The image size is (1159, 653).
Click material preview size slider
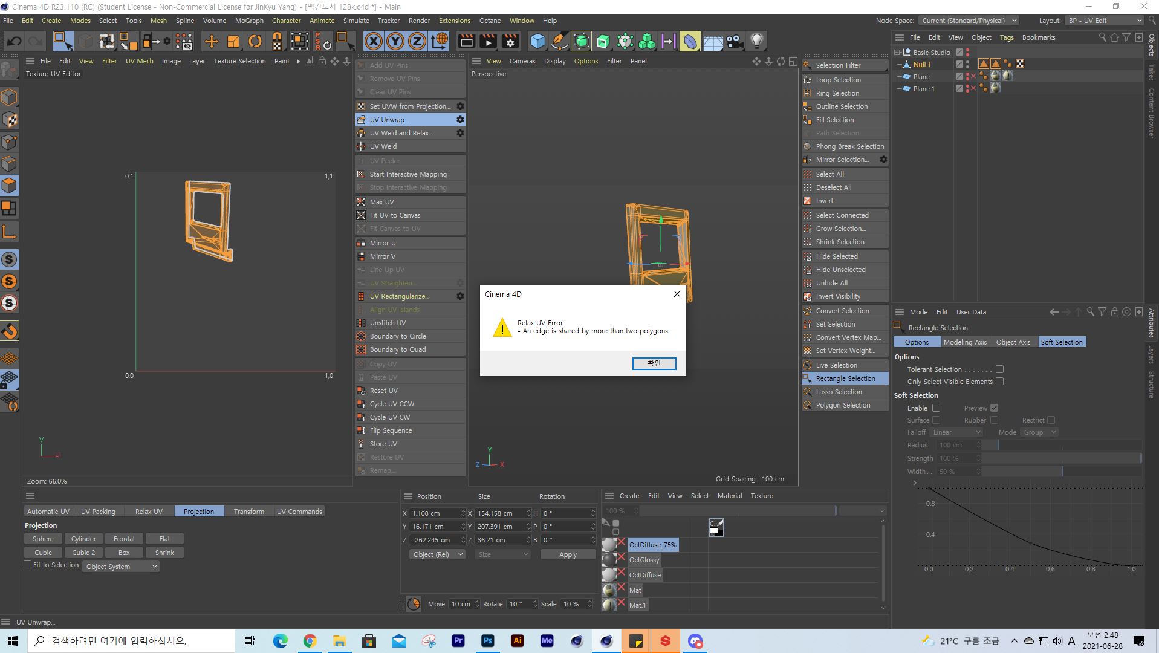tap(738, 511)
